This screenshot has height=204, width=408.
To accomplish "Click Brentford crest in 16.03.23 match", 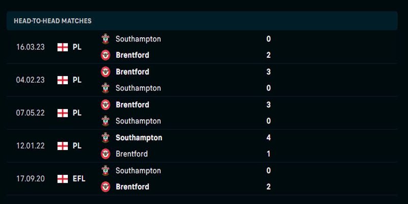I will 106,55.
